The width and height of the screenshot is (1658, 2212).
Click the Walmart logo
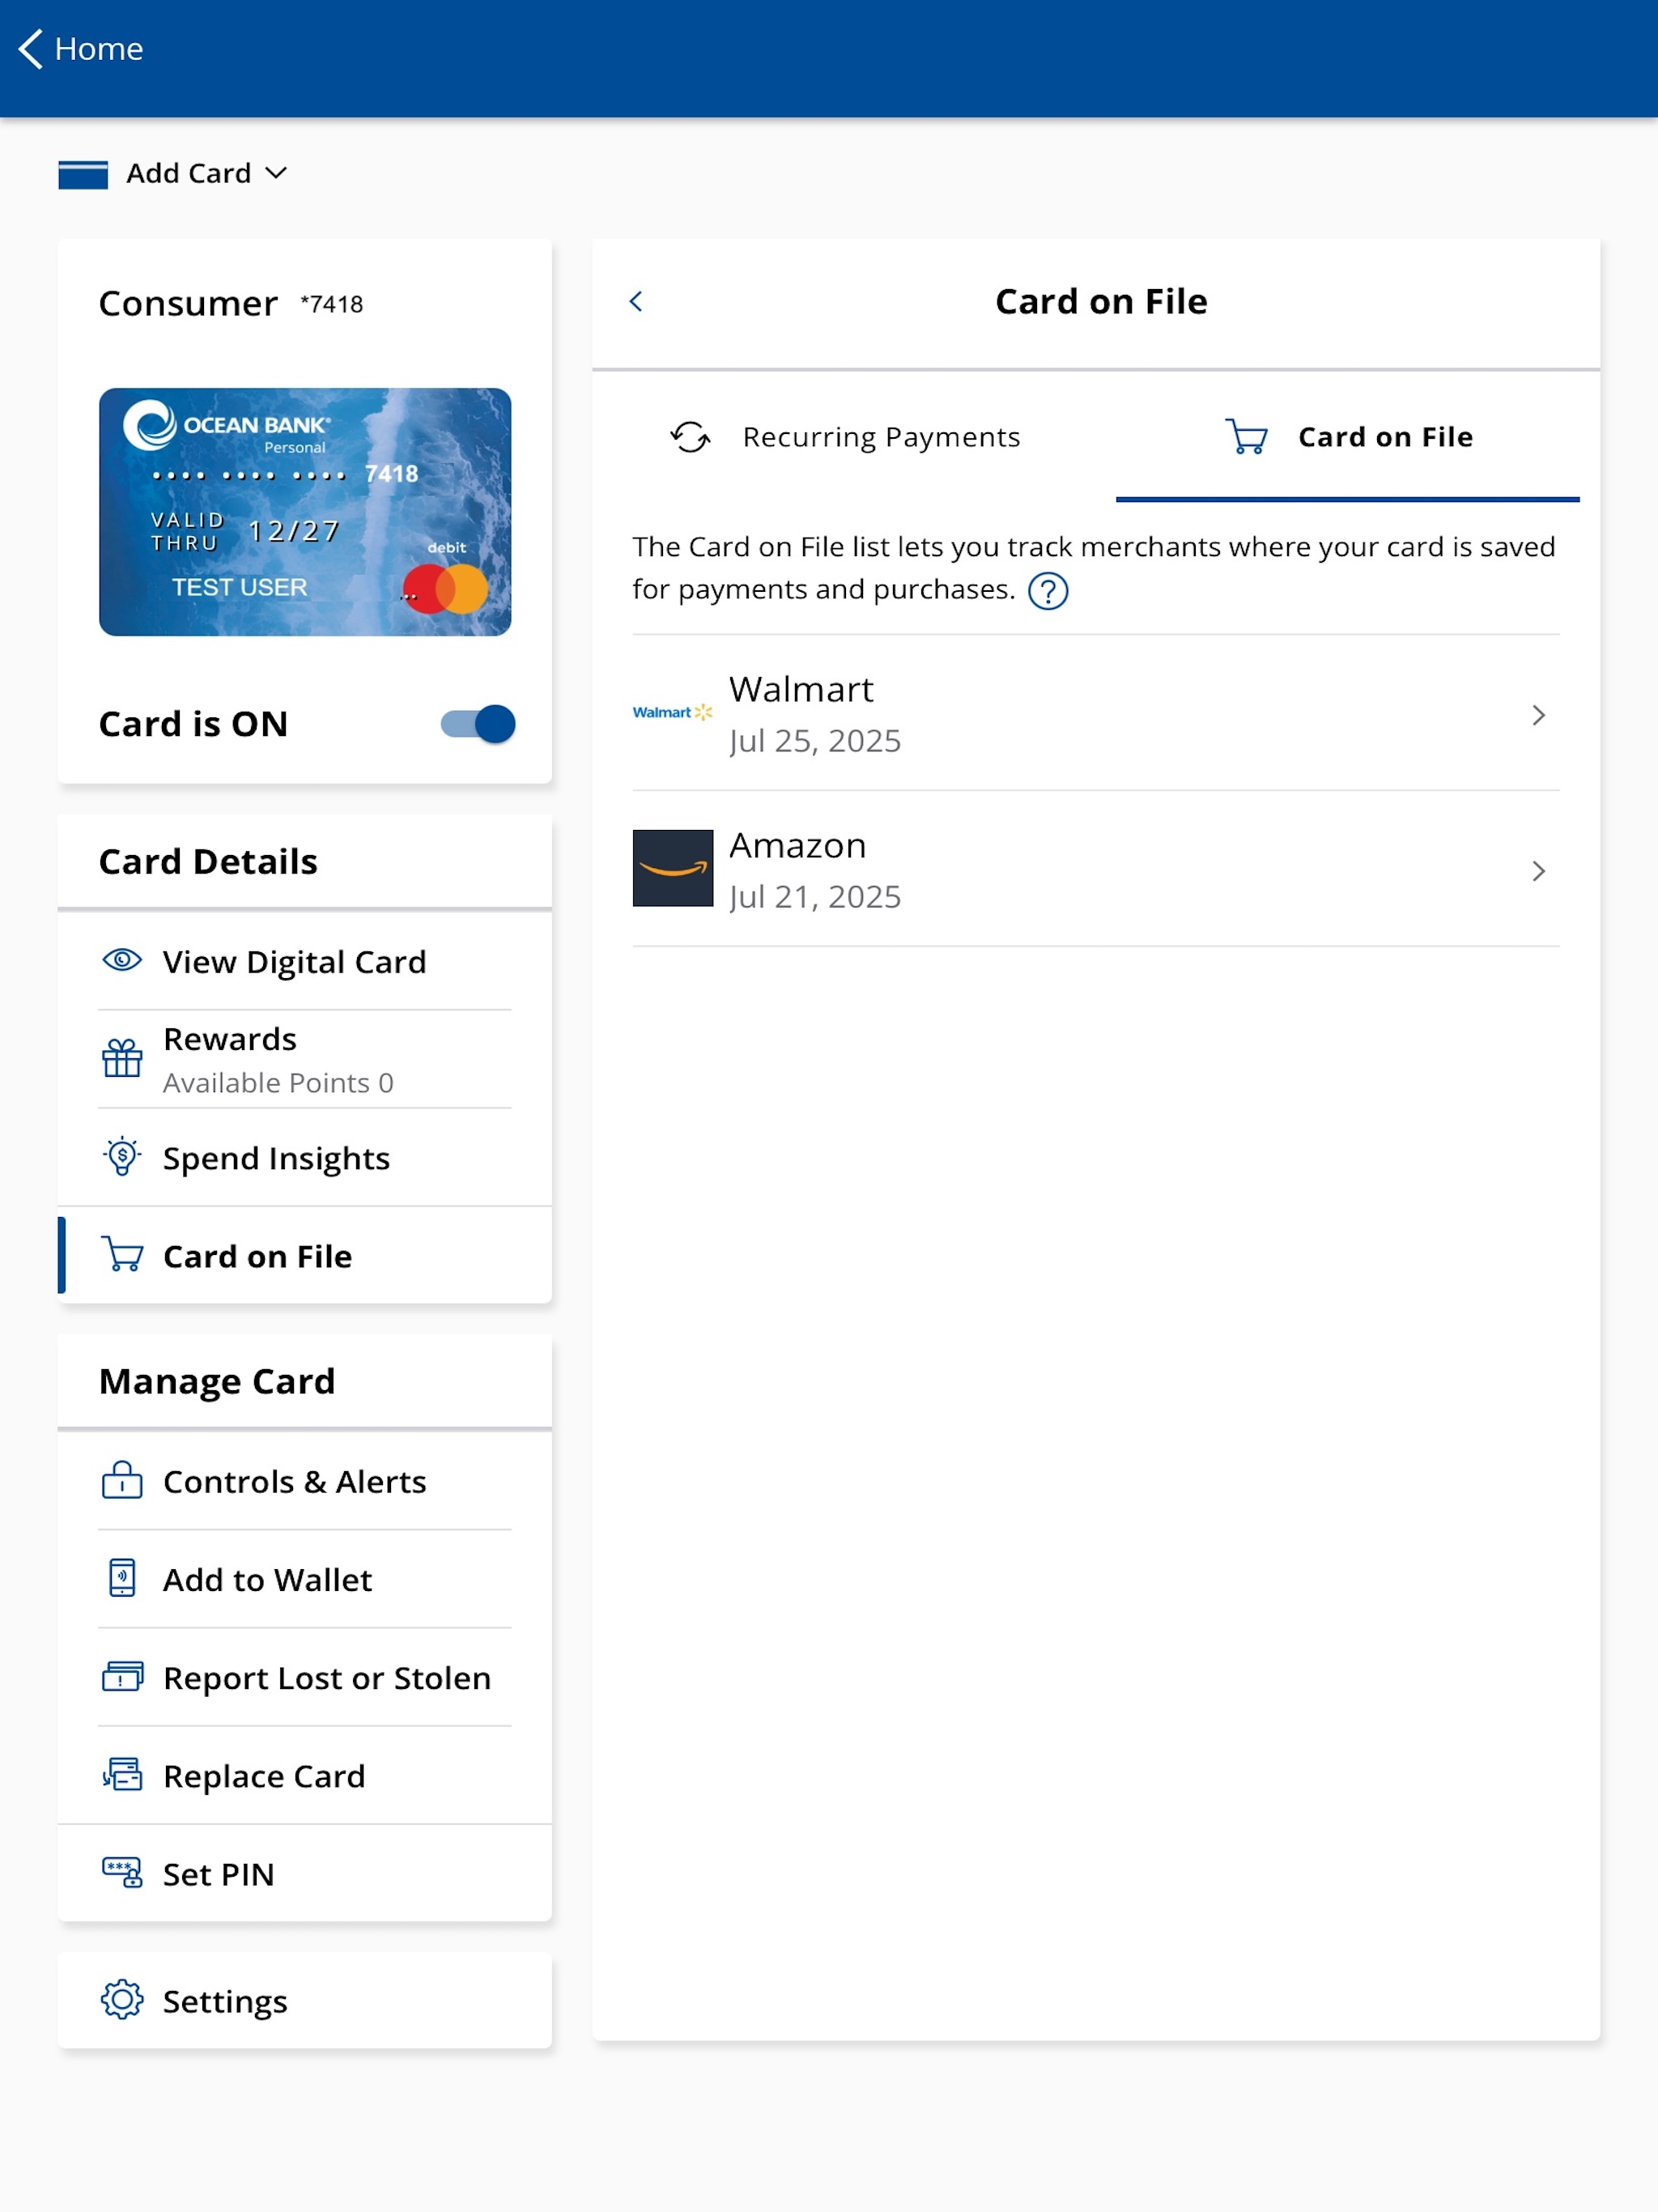(673, 712)
